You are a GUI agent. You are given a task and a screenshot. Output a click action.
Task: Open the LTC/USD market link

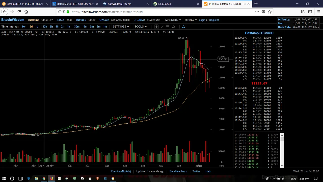pos(139,20)
